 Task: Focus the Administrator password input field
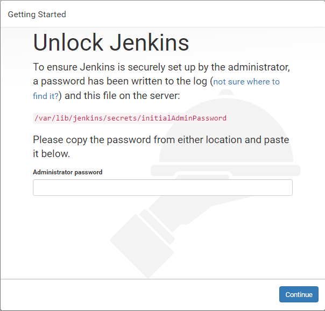162,187
